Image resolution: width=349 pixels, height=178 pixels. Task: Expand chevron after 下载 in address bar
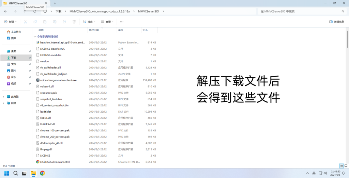click(x=65, y=11)
